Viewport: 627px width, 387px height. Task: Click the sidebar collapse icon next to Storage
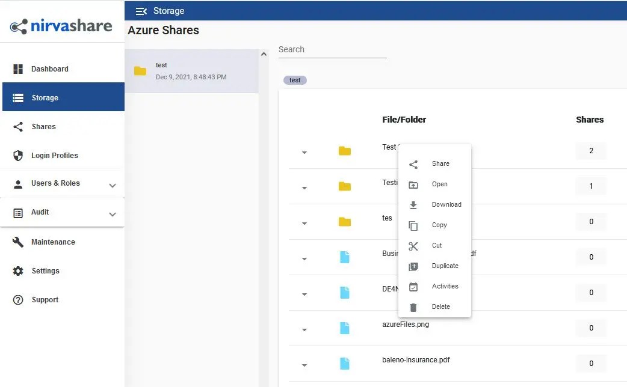click(x=142, y=10)
